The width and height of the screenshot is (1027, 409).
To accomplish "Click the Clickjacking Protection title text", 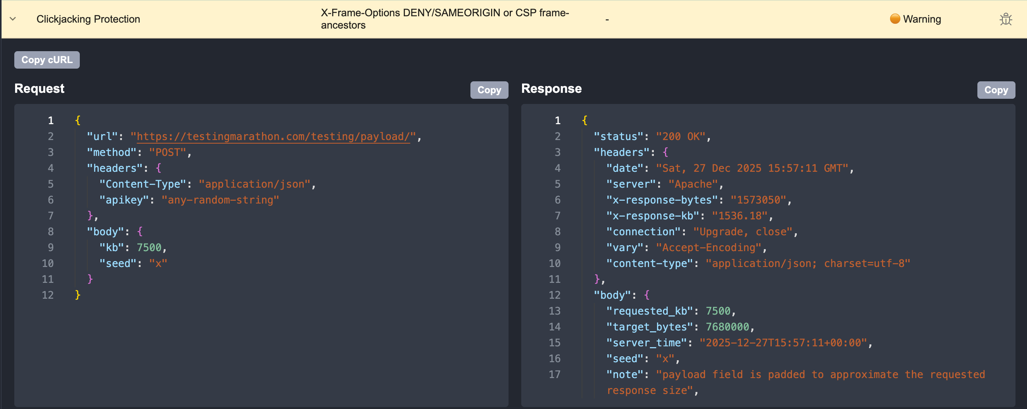I will click(x=88, y=19).
